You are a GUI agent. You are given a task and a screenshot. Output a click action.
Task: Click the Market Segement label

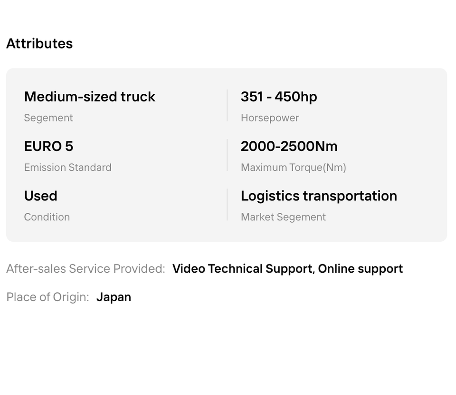point(283,217)
